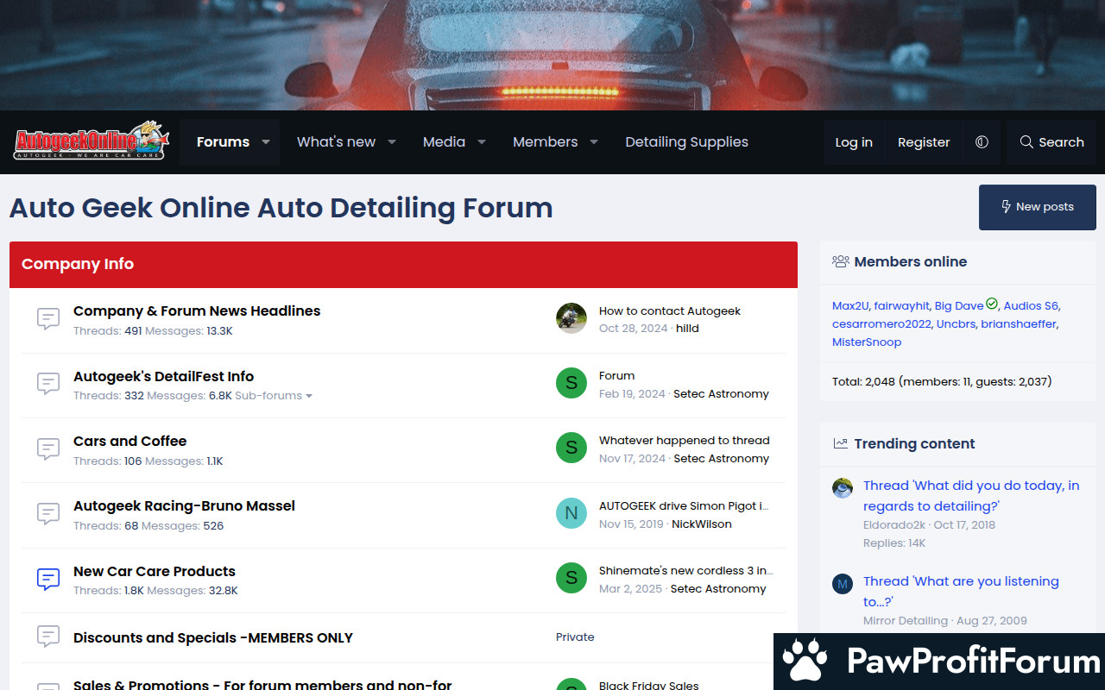Screen dimensions: 1105x690
Task: Open the Company Info category header
Action: coord(78,264)
